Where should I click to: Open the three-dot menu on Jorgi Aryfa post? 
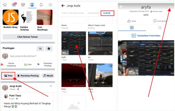point(51,86)
